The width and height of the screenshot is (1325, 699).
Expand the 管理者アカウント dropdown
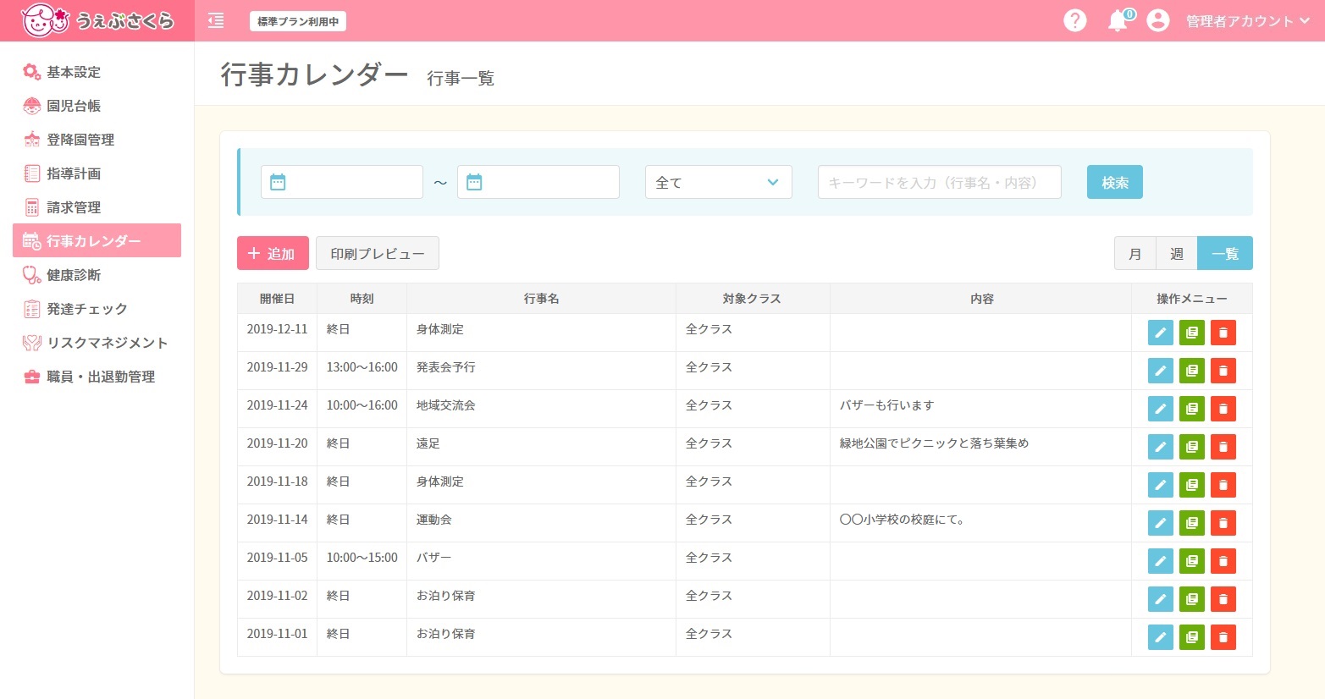[x=1247, y=21]
